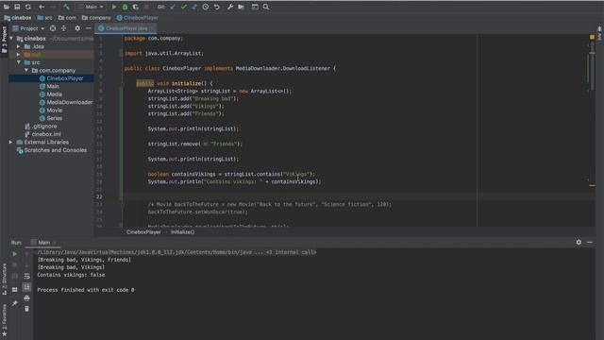Show Git history clock icon
Screen dimensions: 604x340
tap(206, 7)
